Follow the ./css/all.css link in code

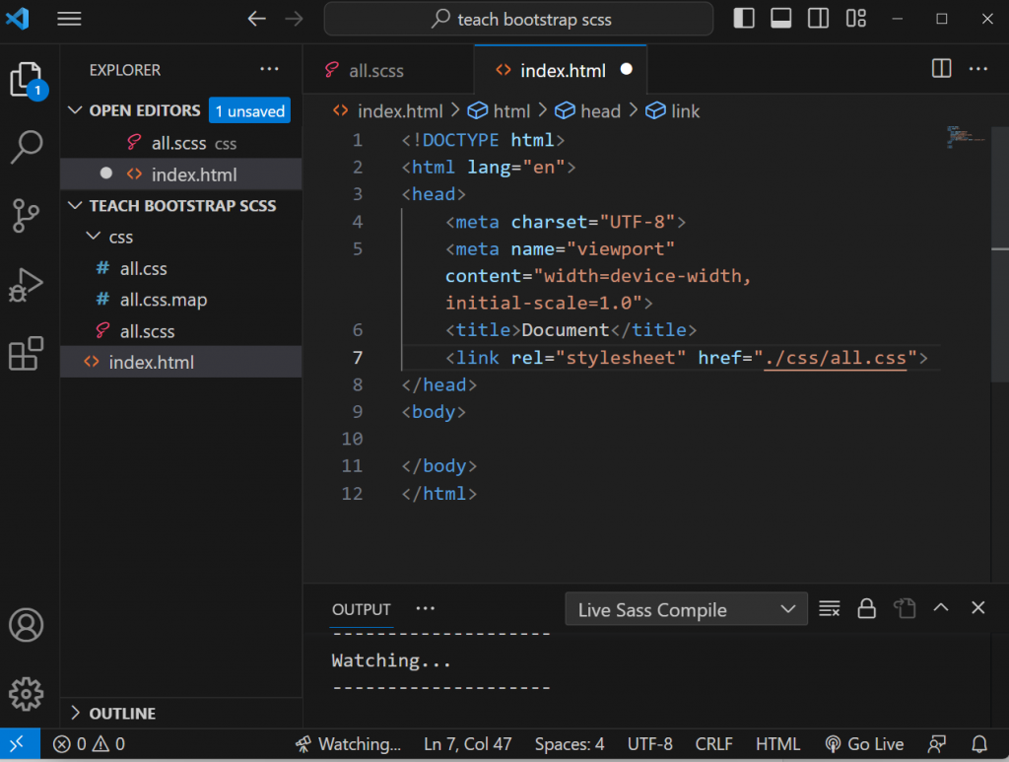point(836,358)
